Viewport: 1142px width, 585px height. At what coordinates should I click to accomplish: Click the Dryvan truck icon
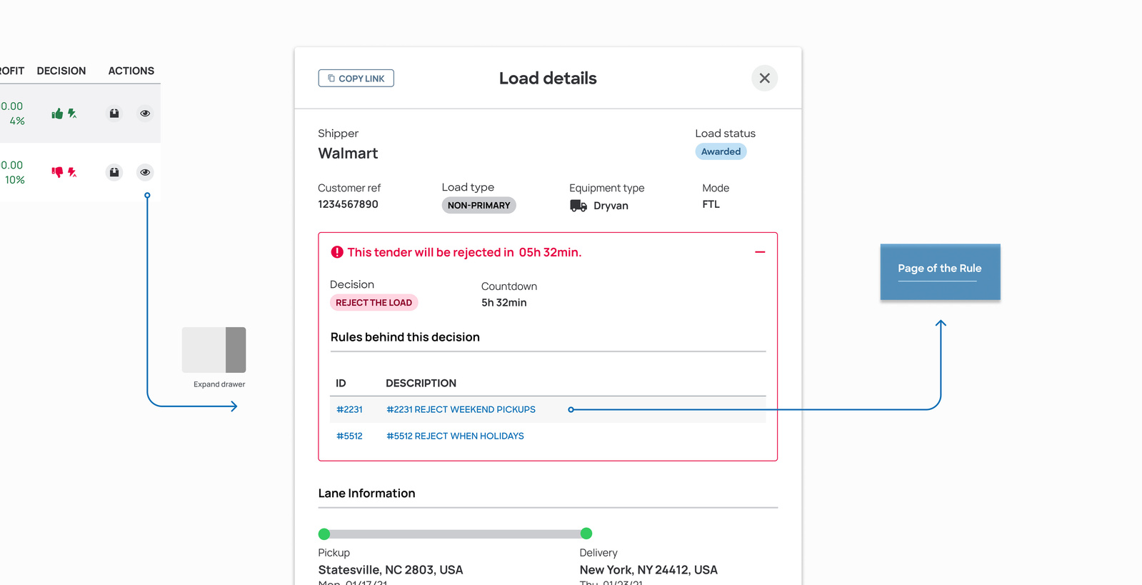point(578,206)
